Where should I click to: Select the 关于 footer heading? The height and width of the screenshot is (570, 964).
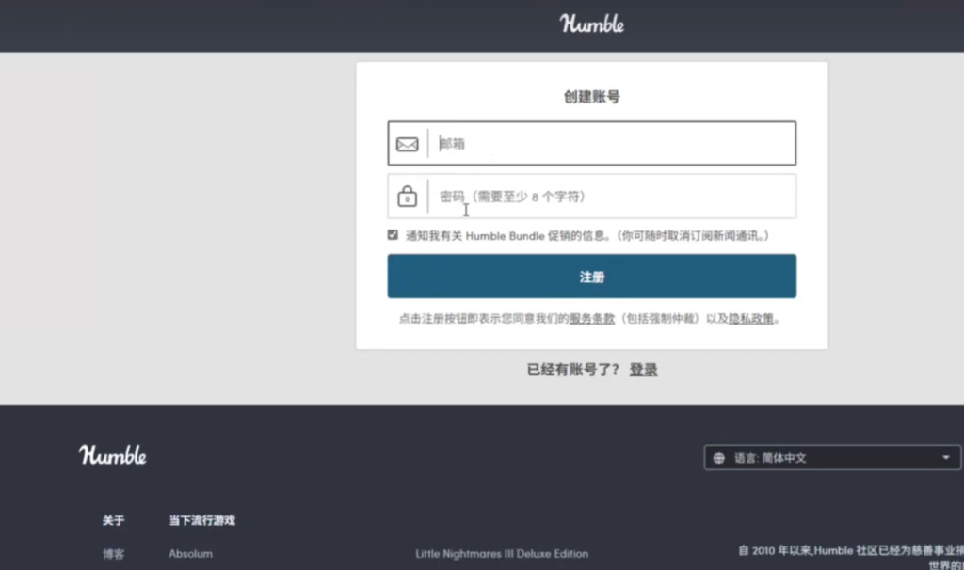tap(113, 520)
